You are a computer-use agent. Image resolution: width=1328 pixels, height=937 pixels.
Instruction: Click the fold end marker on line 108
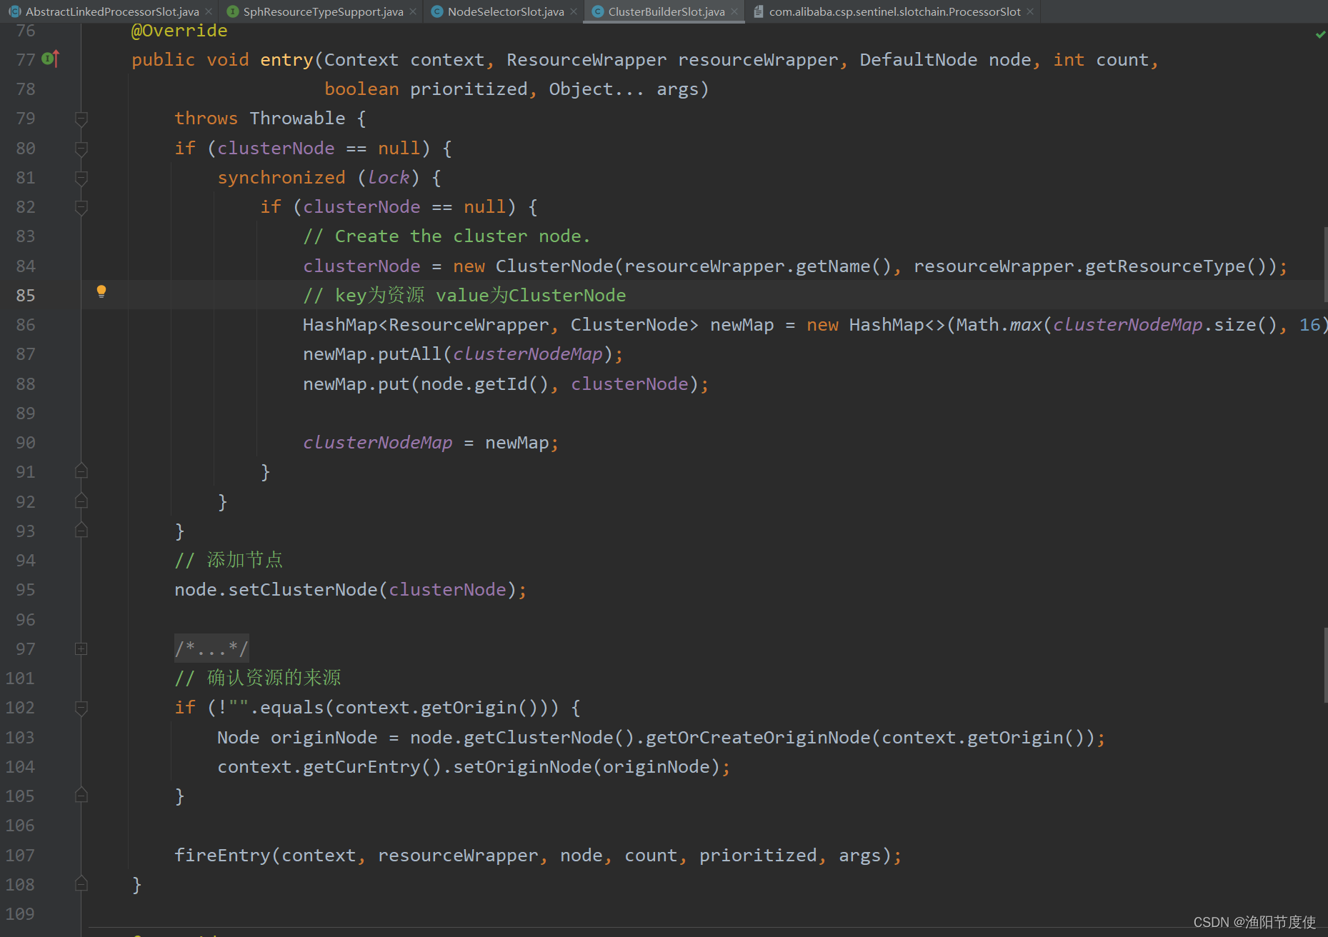[81, 883]
